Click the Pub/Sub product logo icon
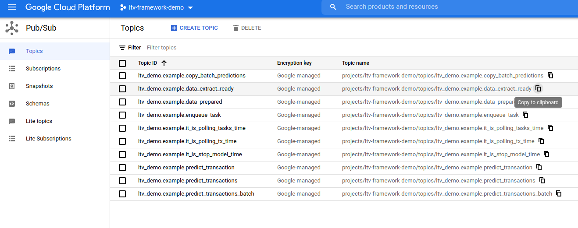 tap(12, 28)
